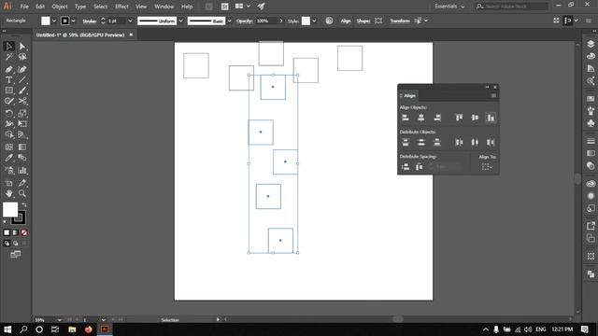This screenshot has height=336, width=598.
Task: Select the Eyedropper tool
Action: 8,158
